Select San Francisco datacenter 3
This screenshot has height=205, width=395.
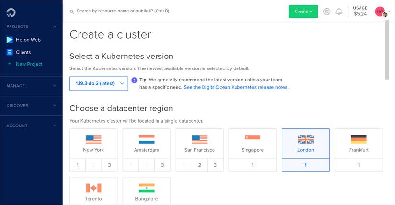[x=215, y=165]
